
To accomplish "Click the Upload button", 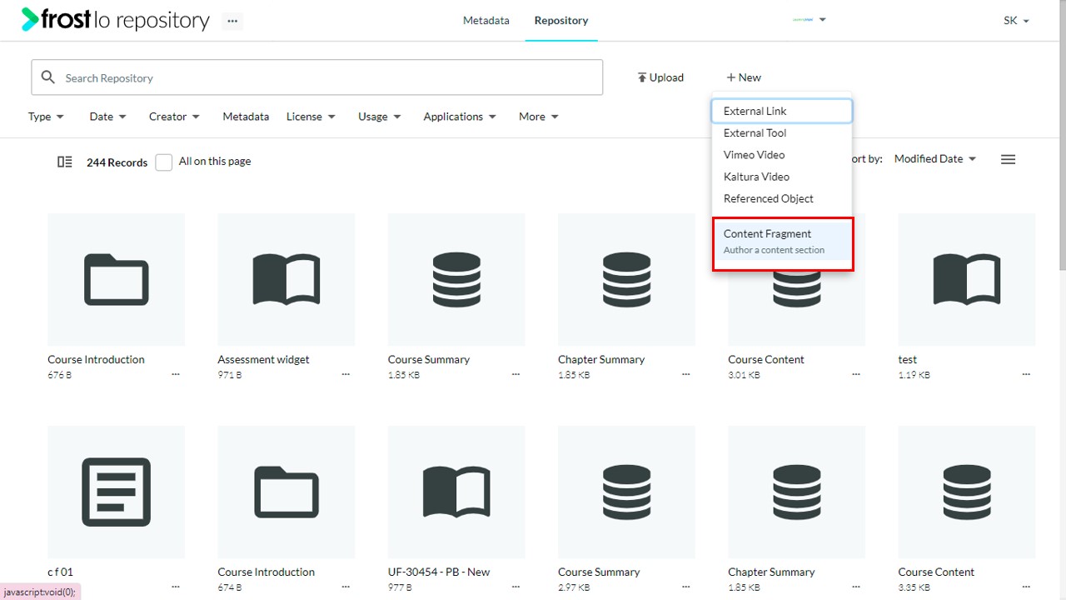I will click(660, 77).
